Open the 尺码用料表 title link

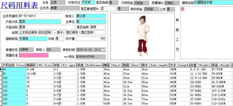coord(19,5)
